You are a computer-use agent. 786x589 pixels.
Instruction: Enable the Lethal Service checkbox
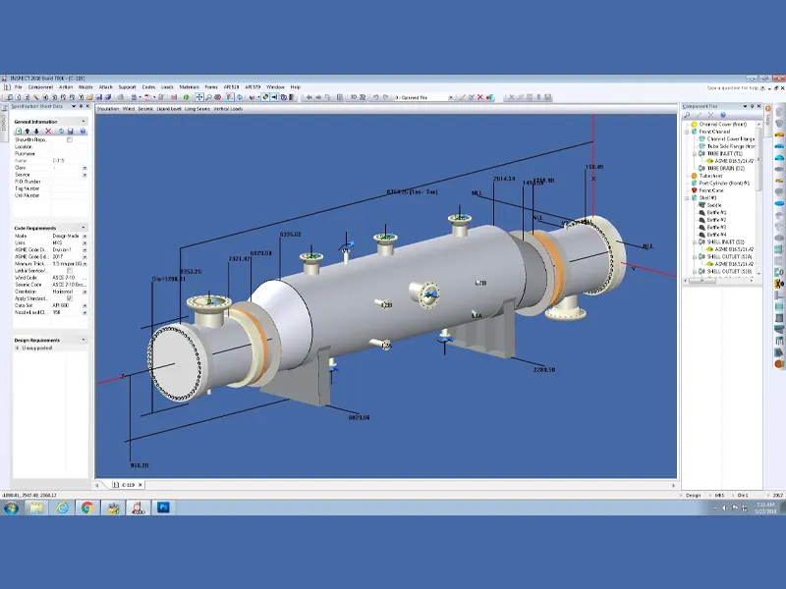point(69,270)
